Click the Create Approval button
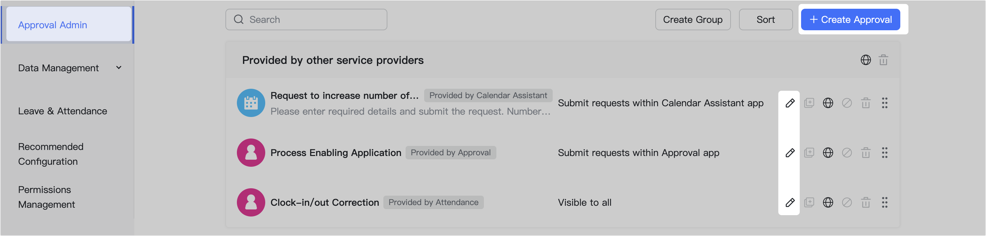 click(x=850, y=19)
